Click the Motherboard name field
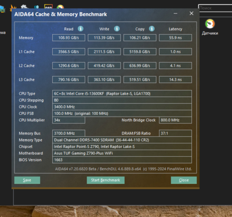The image size is (232, 217). 122,153
